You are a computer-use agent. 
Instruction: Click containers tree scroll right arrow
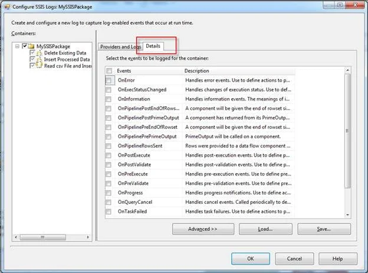tap(88, 237)
